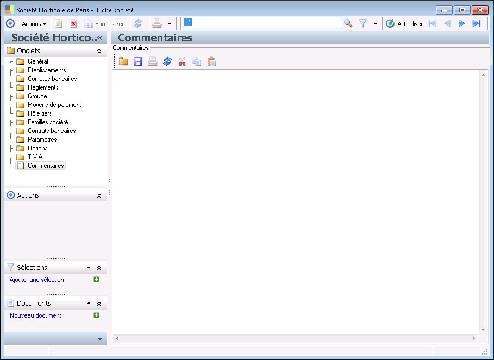Click inside the Commentaires text area
The height and width of the screenshot is (360, 494).
(x=296, y=202)
